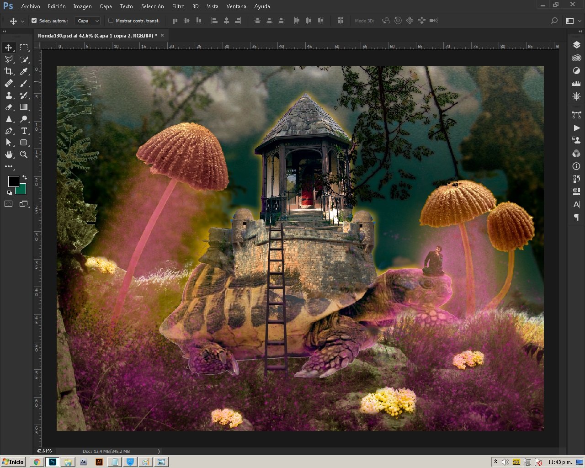This screenshot has width=585, height=468.
Task: Uncheck the Selec. autom. checkbox
Action: click(34, 21)
